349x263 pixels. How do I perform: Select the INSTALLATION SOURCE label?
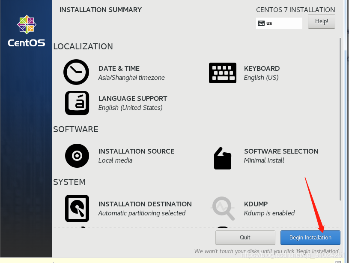coord(136,151)
